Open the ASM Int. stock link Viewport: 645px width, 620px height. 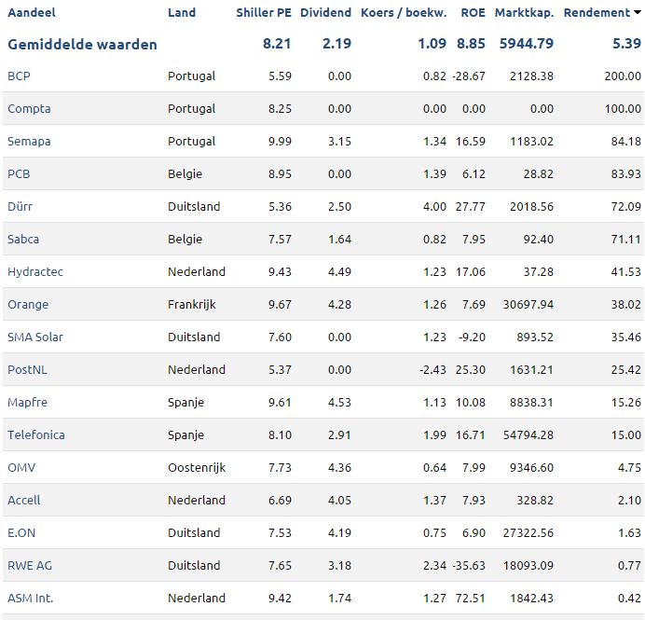31,598
